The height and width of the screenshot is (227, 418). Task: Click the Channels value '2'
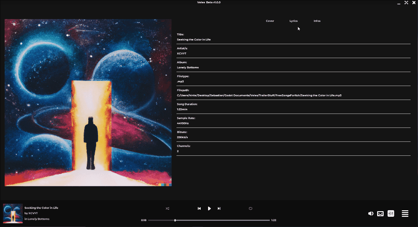pos(178,151)
